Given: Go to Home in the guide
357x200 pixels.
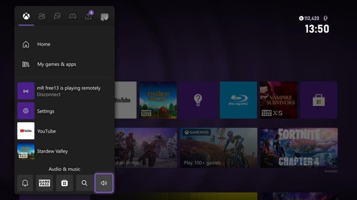Looking at the screenshot, I should [x=64, y=44].
